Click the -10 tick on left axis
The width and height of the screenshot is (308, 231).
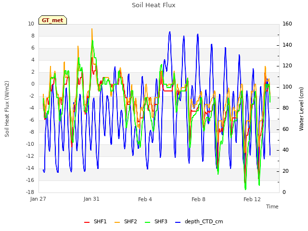[x=30, y=144]
